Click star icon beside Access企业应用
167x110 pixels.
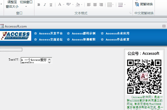pyautogui.click(x=102, y=33)
